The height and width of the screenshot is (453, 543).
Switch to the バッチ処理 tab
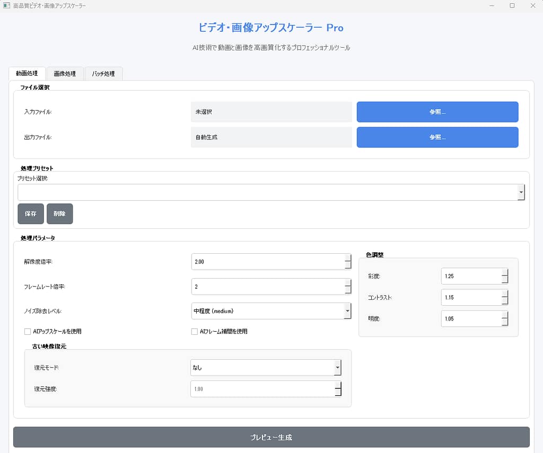click(103, 74)
